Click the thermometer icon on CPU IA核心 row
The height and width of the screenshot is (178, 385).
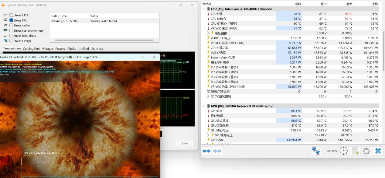208,19
